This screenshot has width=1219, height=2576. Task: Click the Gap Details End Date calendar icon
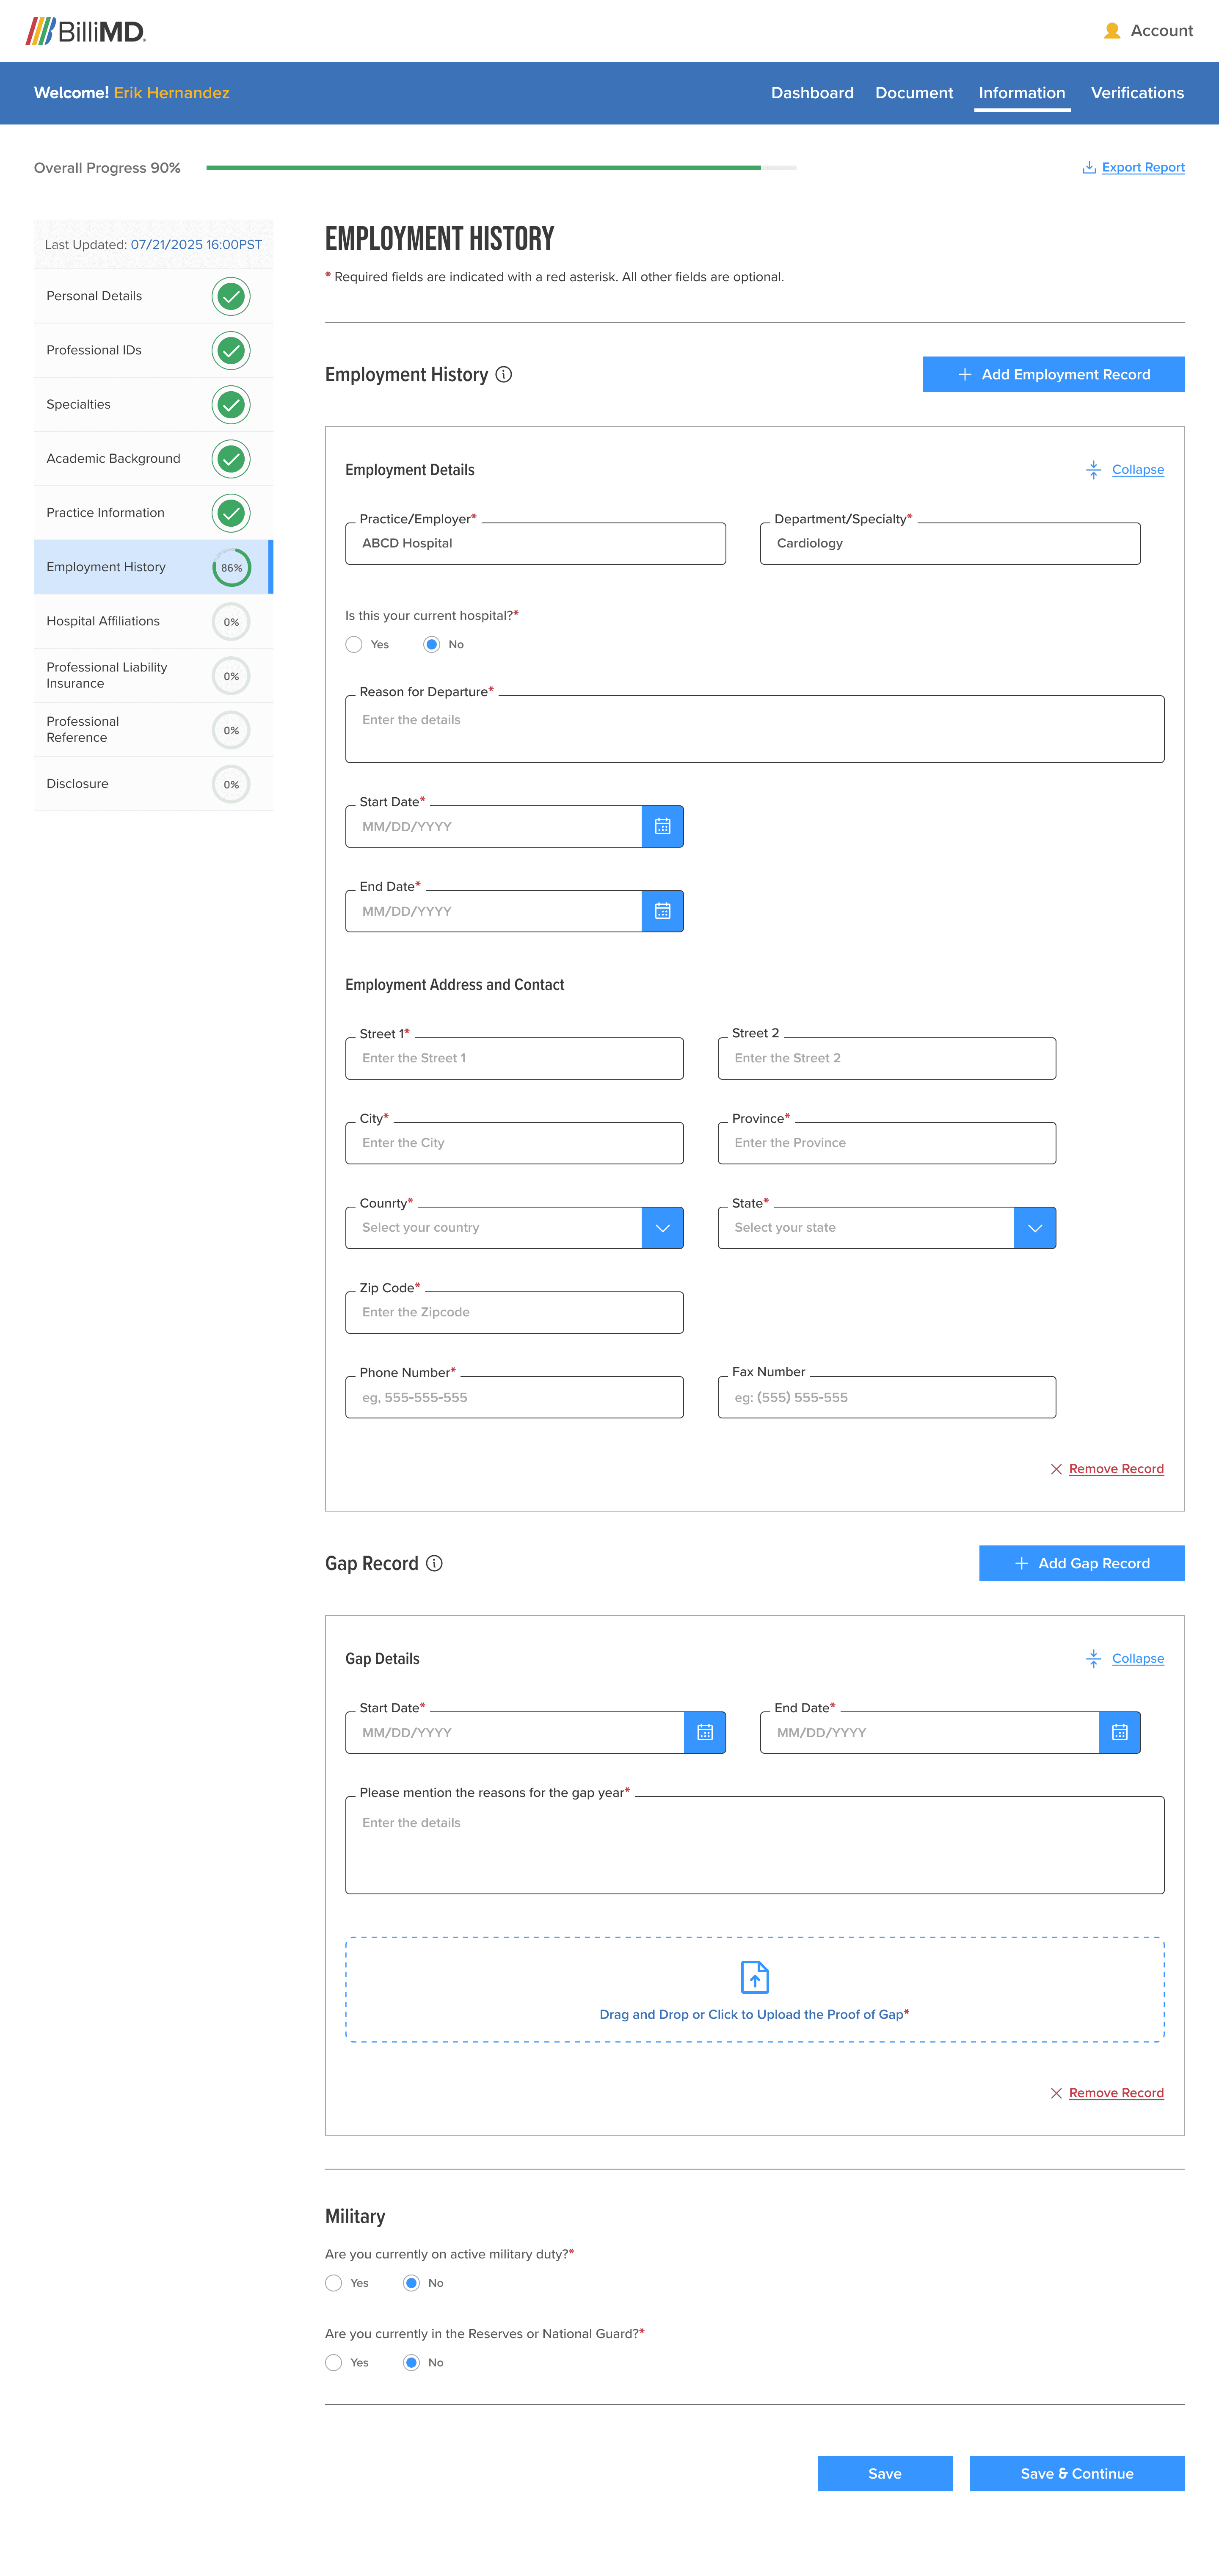pos(1119,1732)
